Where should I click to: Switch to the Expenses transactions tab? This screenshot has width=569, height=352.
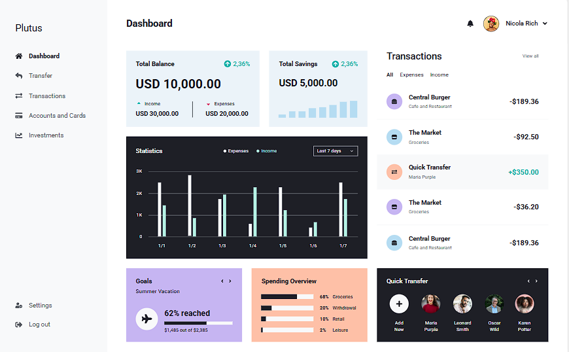point(411,75)
